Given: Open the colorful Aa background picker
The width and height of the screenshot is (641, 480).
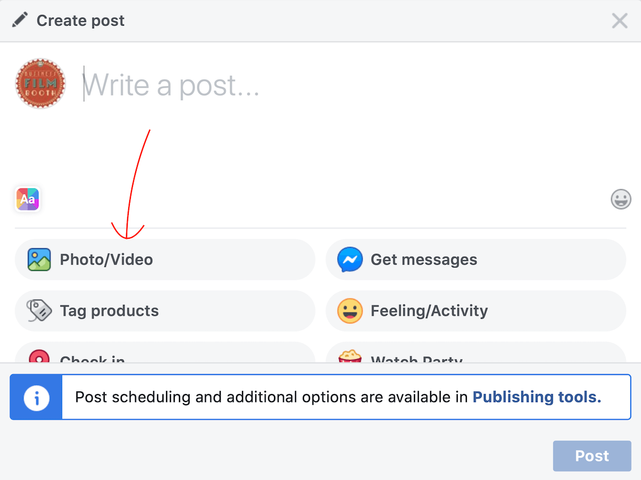Looking at the screenshot, I should [x=27, y=199].
